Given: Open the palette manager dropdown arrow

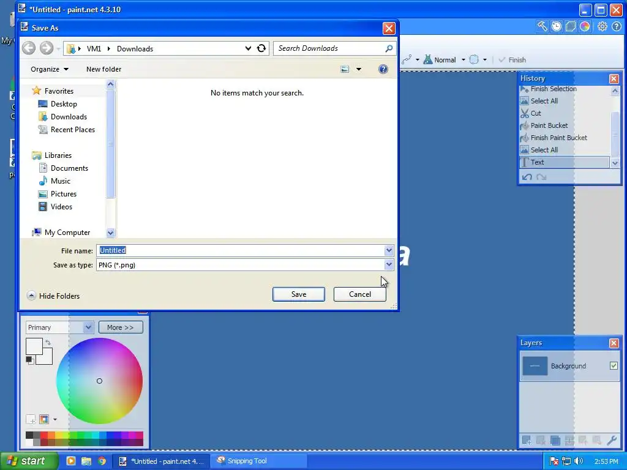Looking at the screenshot, I should (54, 419).
